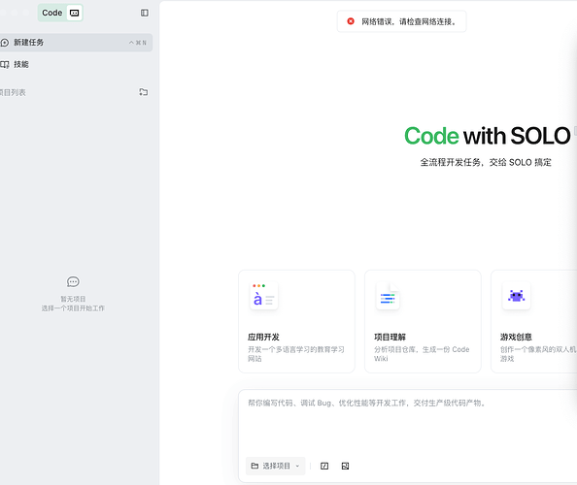Click the attach image icon in input bar
577x485 pixels.
pyautogui.click(x=345, y=466)
